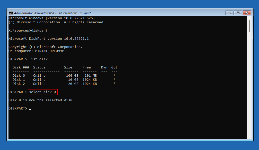
Task: Close the Administrator cmd.exe window
Action: (x=246, y=13)
